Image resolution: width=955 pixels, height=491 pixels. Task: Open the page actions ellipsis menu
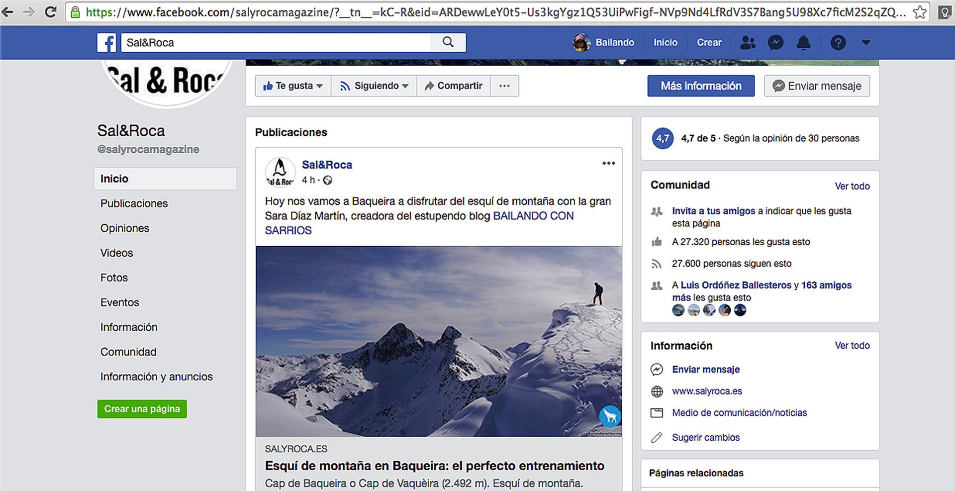click(504, 86)
